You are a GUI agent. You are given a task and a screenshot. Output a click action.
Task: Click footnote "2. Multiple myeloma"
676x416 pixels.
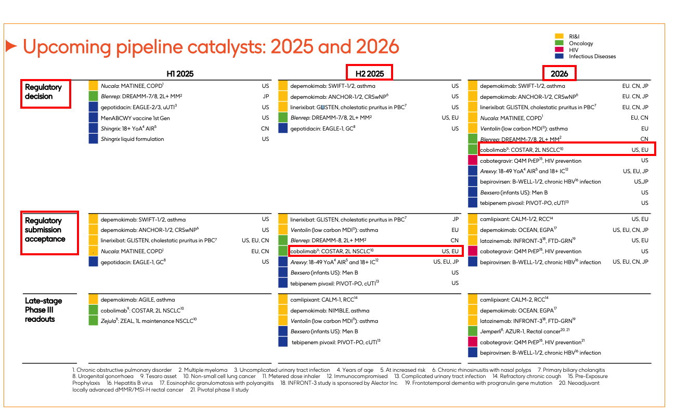pyautogui.click(x=203, y=370)
